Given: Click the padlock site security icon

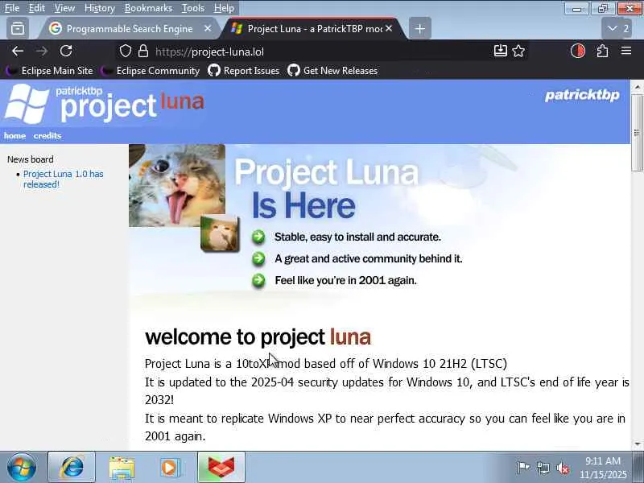Looking at the screenshot, I should coord(143,52).
